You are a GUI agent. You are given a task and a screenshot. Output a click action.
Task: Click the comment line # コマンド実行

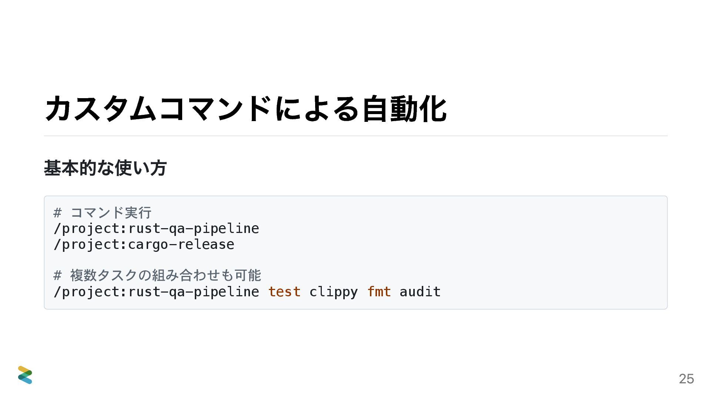click(x=103, y=213)
